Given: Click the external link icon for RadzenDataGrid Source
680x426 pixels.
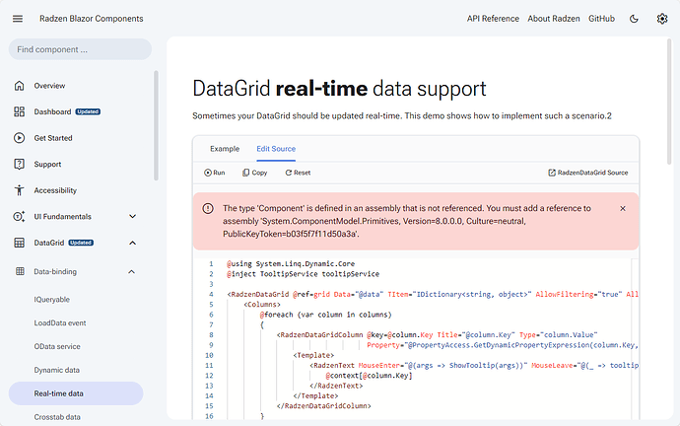Looking at the screenshot, I should click(x=552, y=173).
